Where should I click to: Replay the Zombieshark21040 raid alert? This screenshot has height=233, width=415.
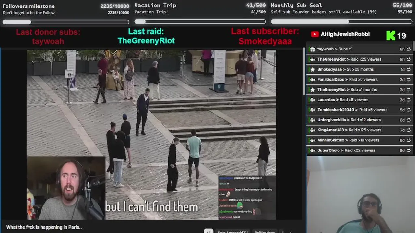[x=409, y=110]
